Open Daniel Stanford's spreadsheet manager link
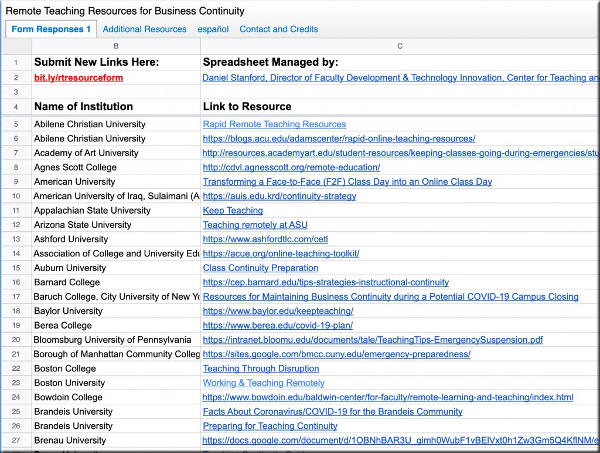This screenshot has width=600, height=453. point(400,77)
